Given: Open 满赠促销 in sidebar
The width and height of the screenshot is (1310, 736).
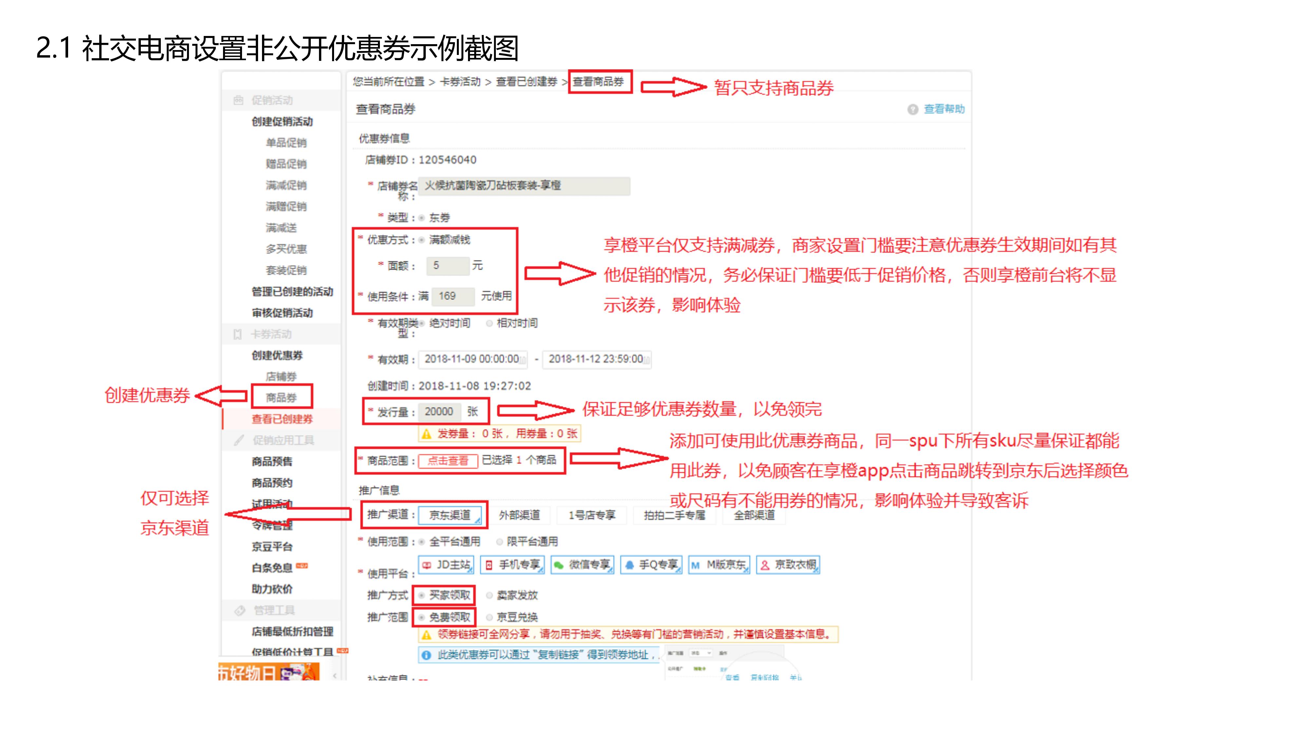Looking at the screenshot, I should 286,207.
